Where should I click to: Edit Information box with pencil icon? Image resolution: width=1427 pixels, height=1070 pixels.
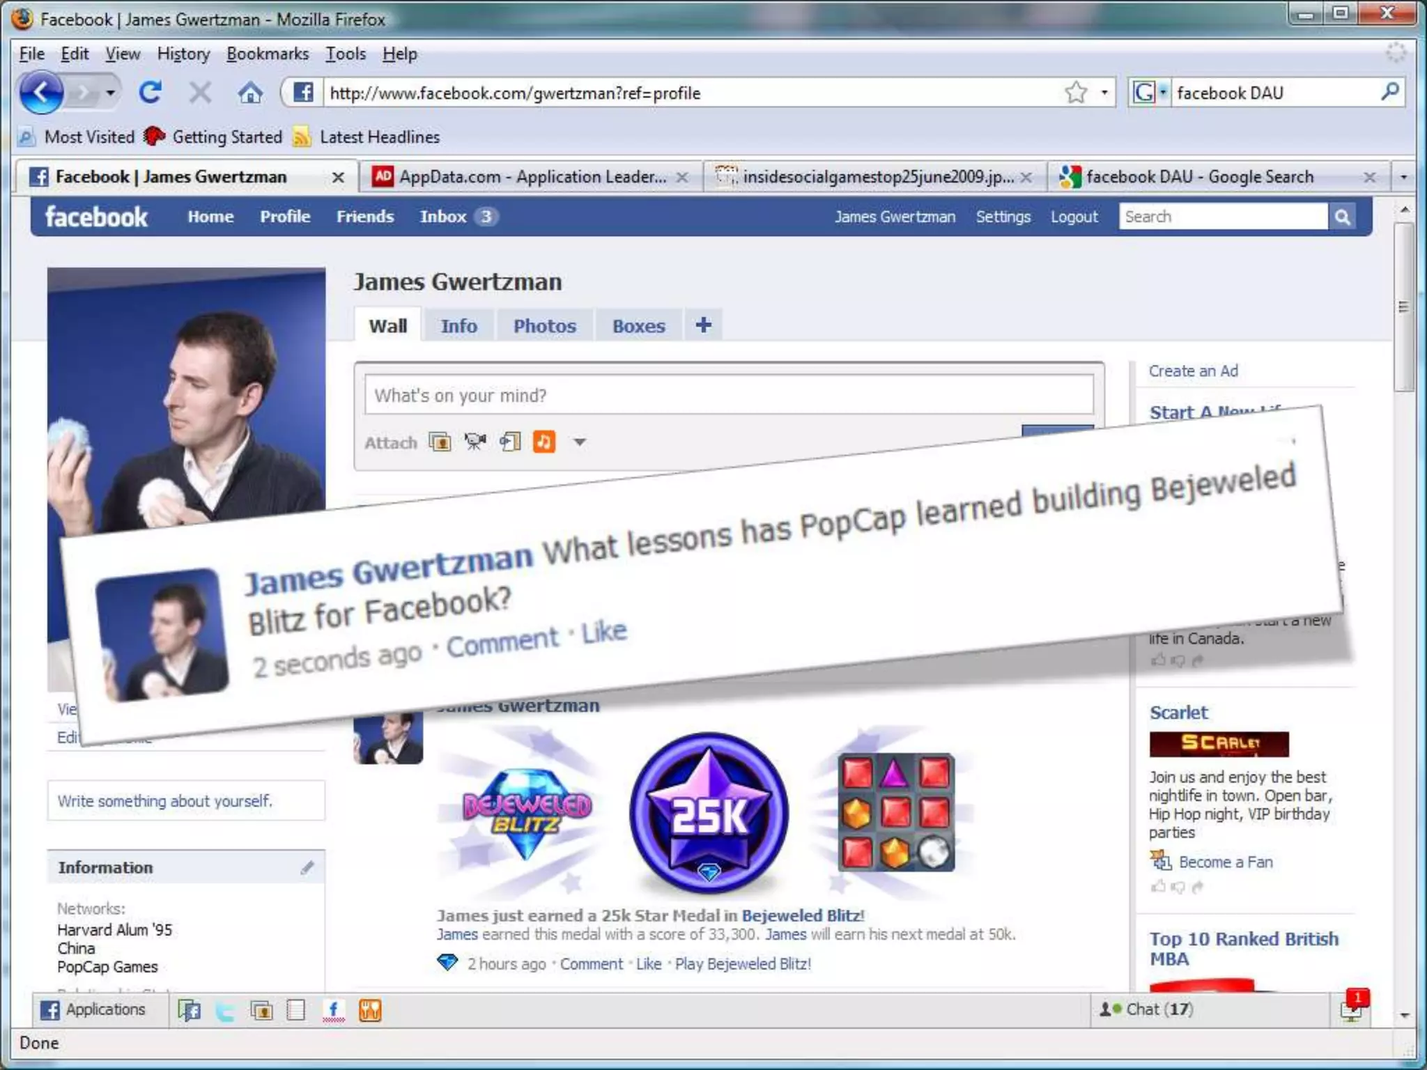pos(307,867)
